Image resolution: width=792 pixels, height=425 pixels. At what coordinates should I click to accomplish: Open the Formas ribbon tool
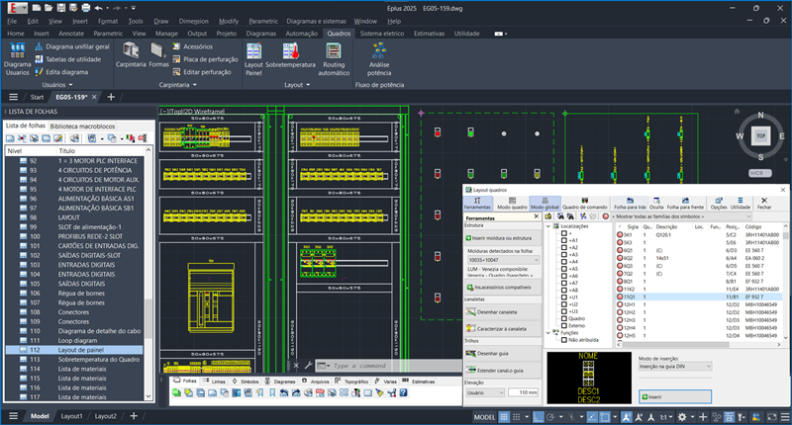coord(158,55)
